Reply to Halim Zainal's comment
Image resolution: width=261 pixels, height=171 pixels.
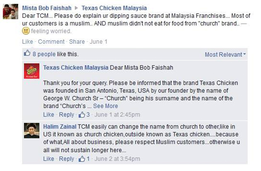pos(66,159)
